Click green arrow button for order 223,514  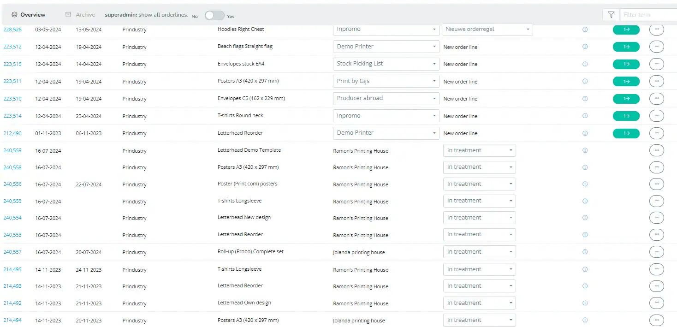click(626, 116)
